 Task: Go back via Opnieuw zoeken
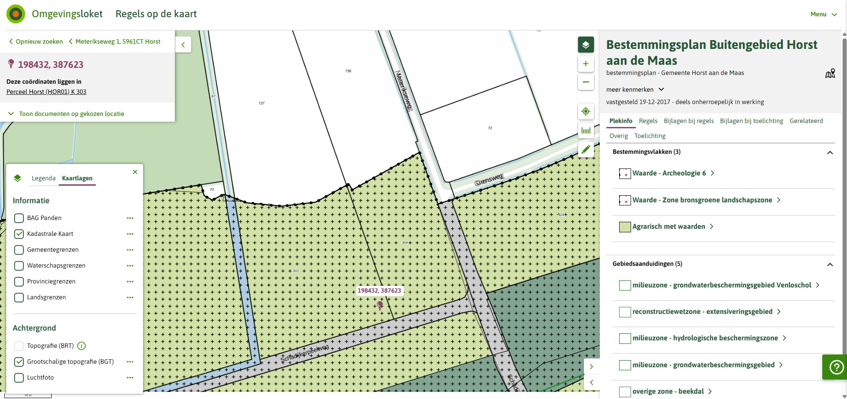[x=36, y=41]
